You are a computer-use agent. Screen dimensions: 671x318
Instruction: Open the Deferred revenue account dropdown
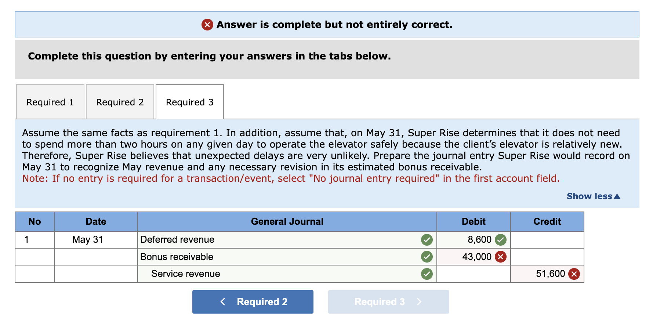pyautogui.click(x=257, y=239)
